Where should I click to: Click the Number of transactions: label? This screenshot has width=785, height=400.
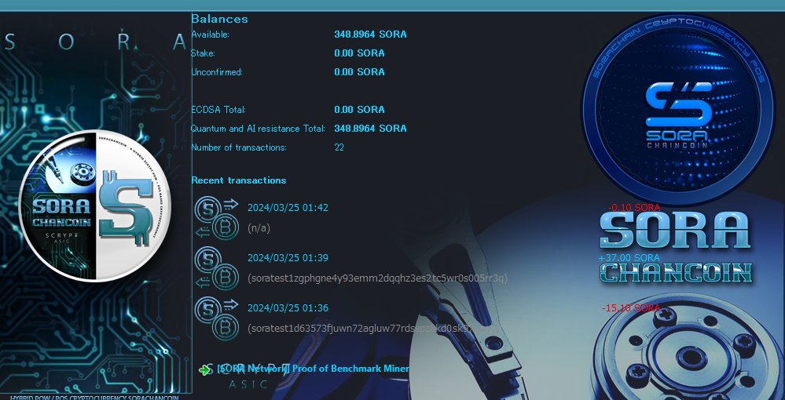(x=239, y=147)
